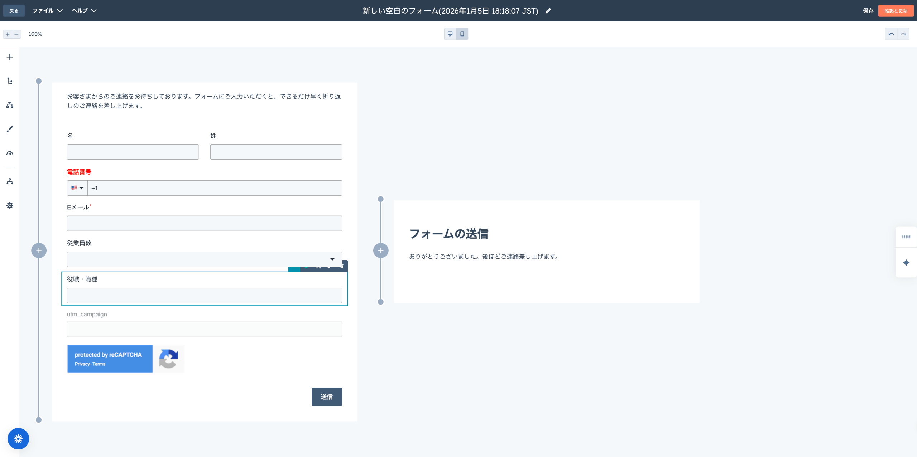Open the gear settings sidebar icon
917x457 pixels.
pos(10,205)
